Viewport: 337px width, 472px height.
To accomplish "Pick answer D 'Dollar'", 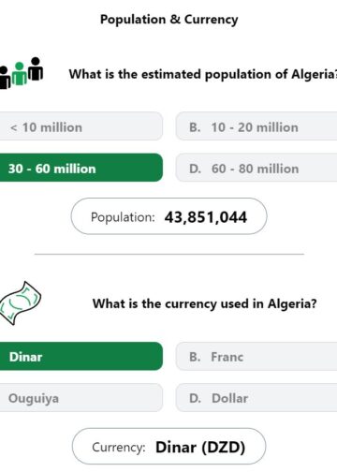I will [256, 397].
